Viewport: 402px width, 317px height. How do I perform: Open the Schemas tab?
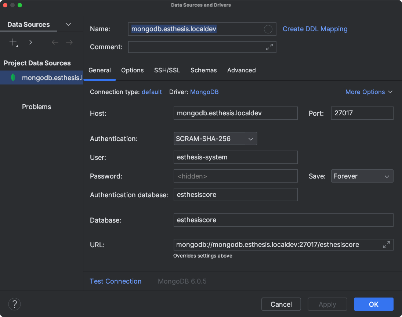click(x=203, y=70)
